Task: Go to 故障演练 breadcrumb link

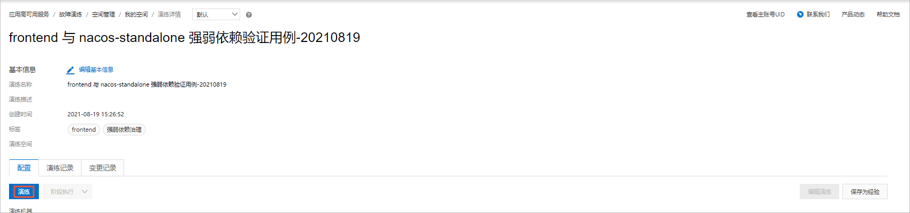Action: pos(70,14)
